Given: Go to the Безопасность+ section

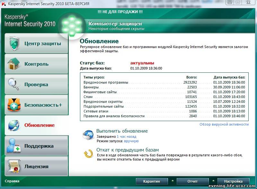Looking at the screenshot, I should pos(36,105).
